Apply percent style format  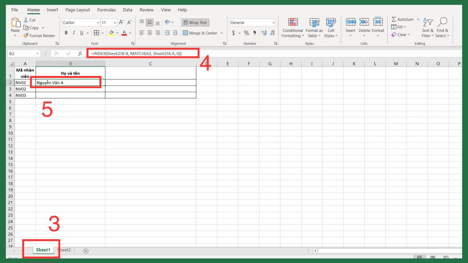tap(246, 33)
